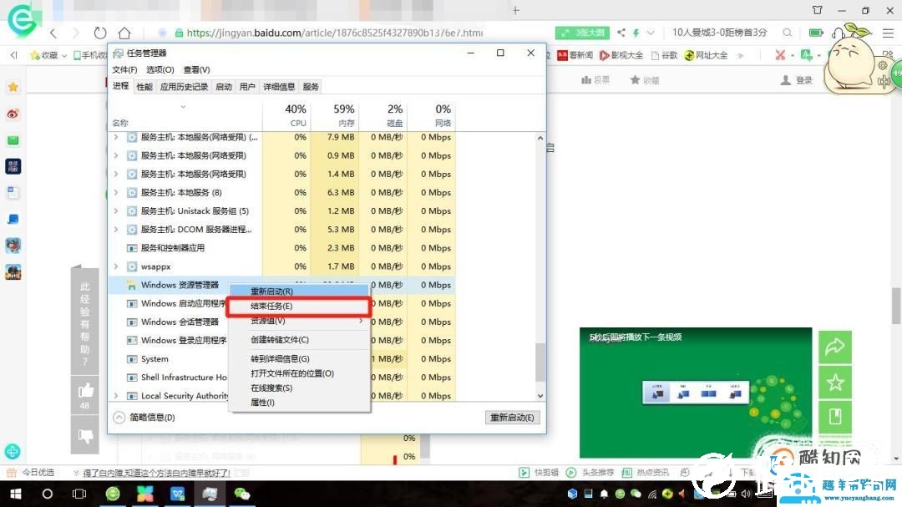Open the star favorites icon in left sidebar

(13, 88)
